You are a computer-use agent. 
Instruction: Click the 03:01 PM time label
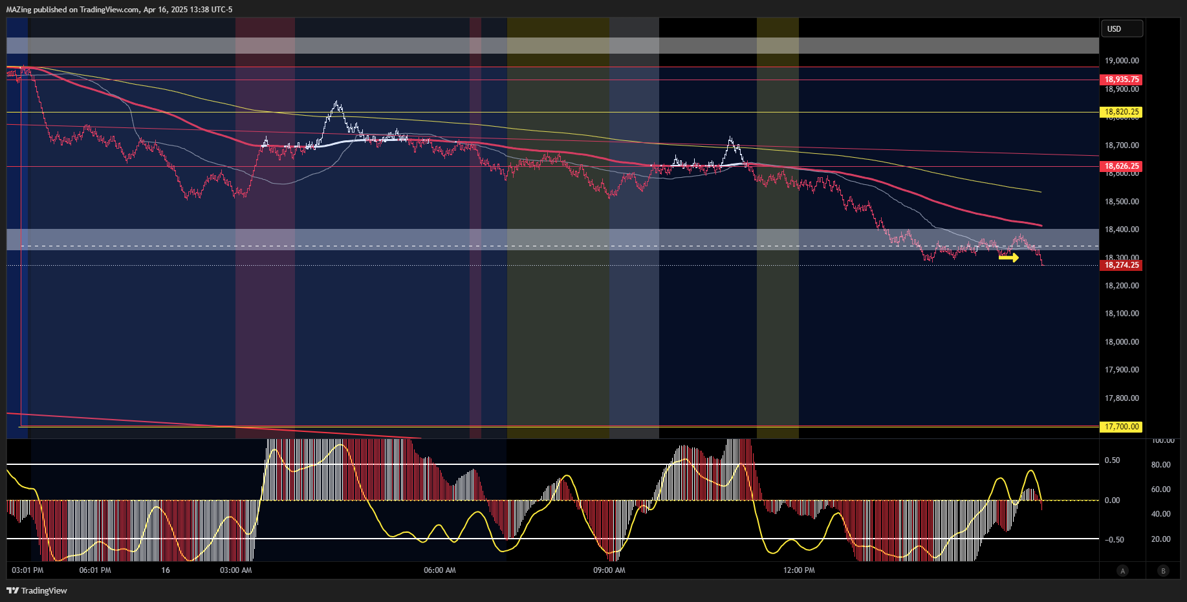point(28,570)
